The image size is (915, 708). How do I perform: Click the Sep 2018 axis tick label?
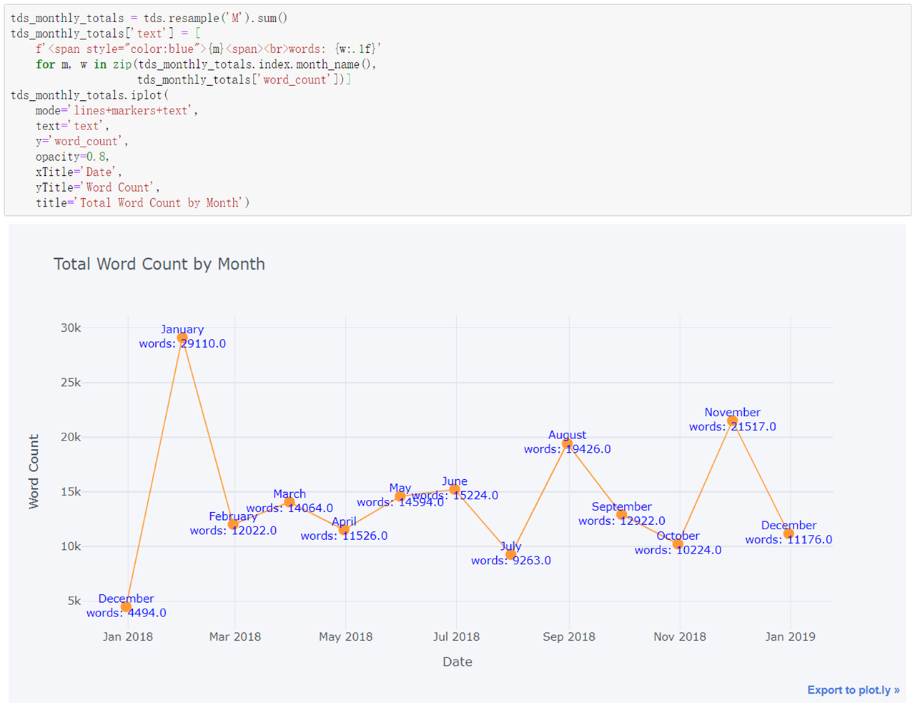point(568,636)
